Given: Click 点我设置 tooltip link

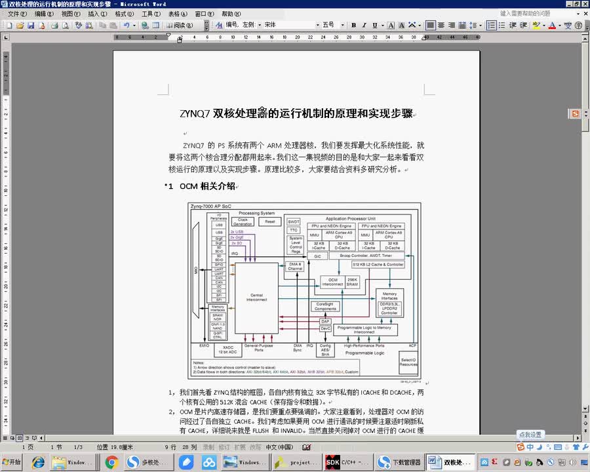Looking at the screenshot, I should [x=530, y=435].
